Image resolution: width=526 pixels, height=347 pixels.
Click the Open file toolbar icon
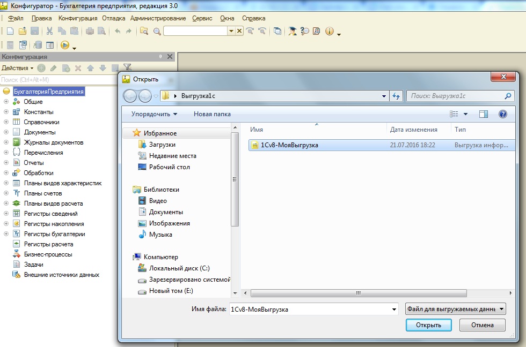[23, 31]
